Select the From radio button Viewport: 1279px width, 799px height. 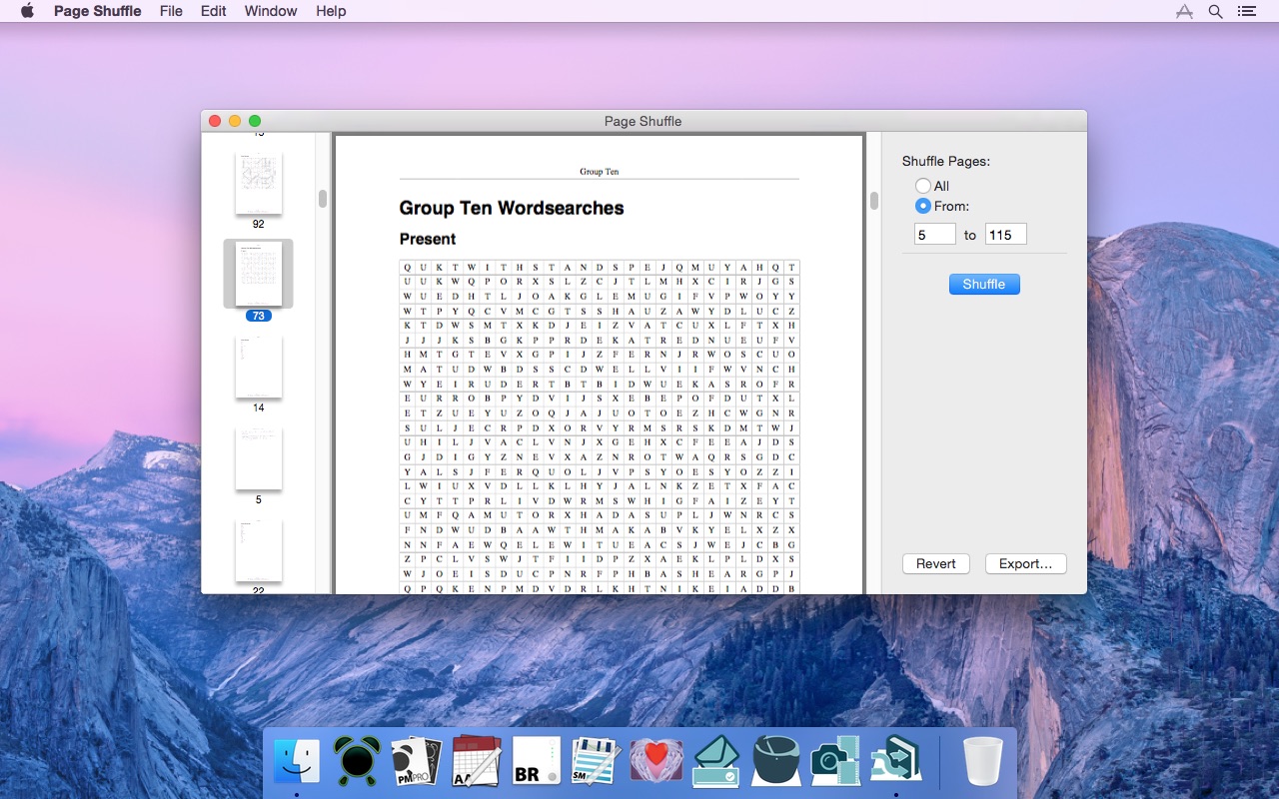[x=923, y=206]
